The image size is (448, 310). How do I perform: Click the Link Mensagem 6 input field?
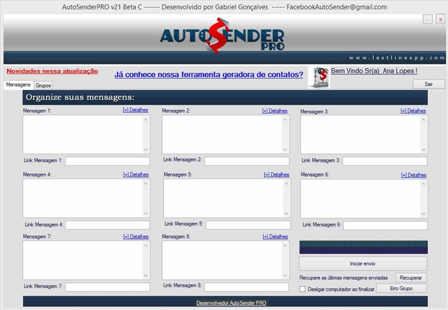385,225
